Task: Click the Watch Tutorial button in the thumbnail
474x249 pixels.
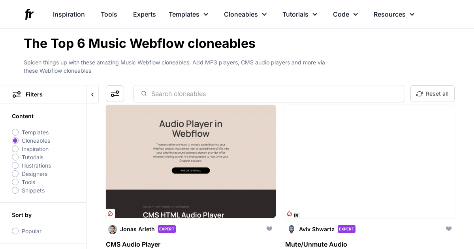Action: pyautogui.click(x=191, y=171)
